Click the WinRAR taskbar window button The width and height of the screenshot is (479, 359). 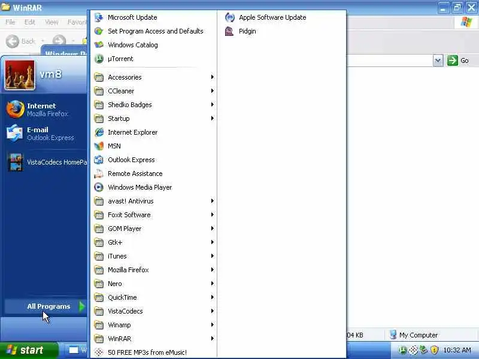(77, 350)
